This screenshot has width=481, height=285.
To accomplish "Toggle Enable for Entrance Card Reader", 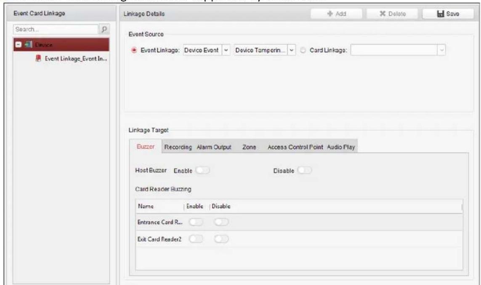I will [x=196, y=222].
